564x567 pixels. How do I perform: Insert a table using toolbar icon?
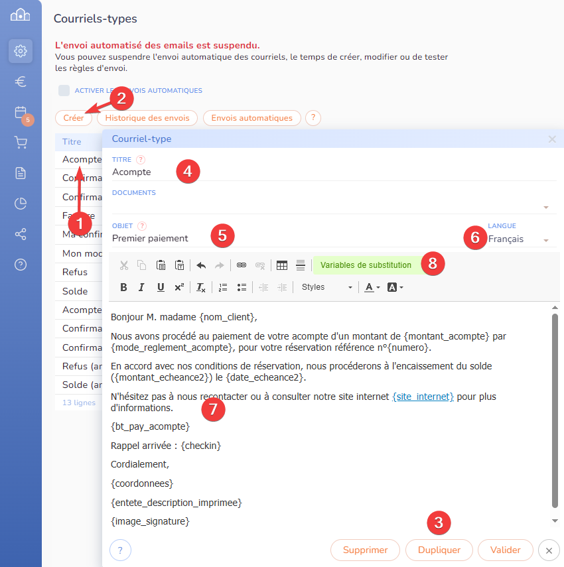click(x=282, y=265)
